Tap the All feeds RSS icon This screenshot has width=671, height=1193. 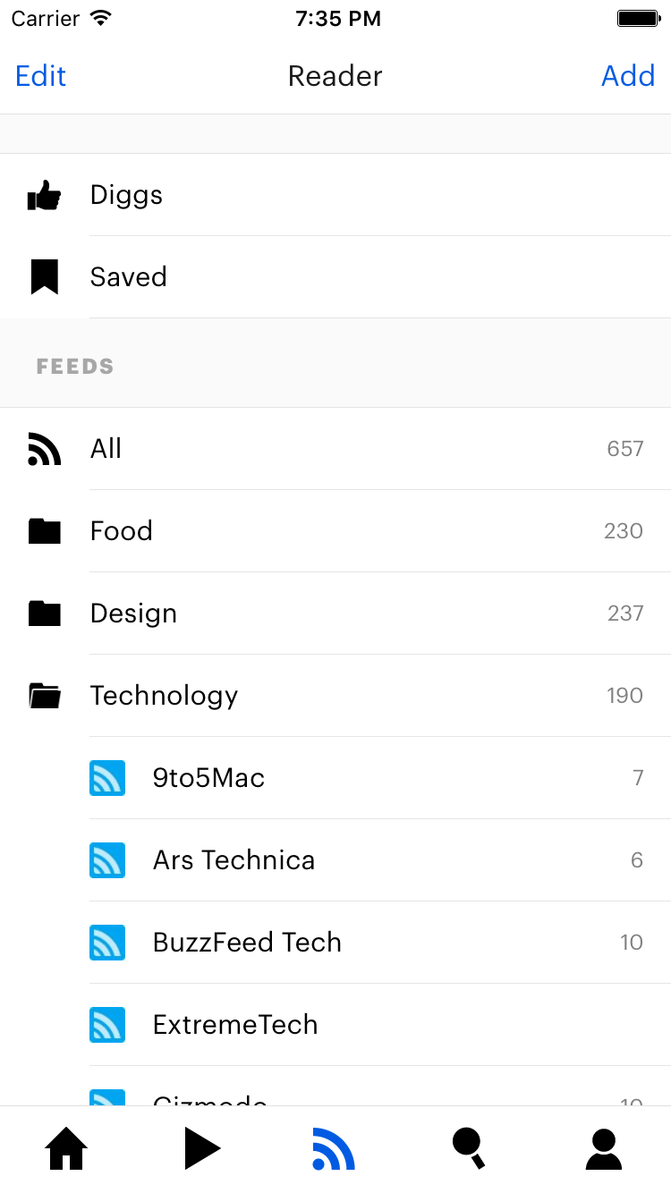click(44, 449)
